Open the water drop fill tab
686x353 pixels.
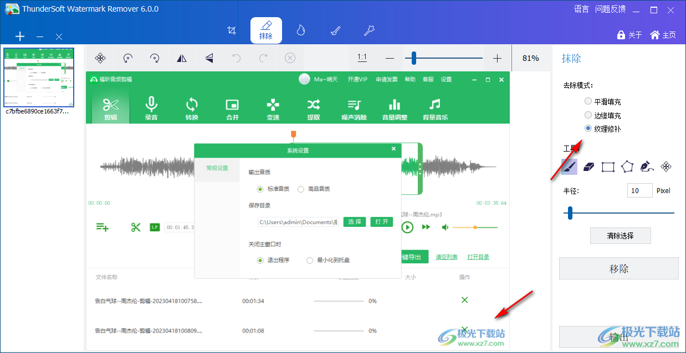click(x=300, y=30)
